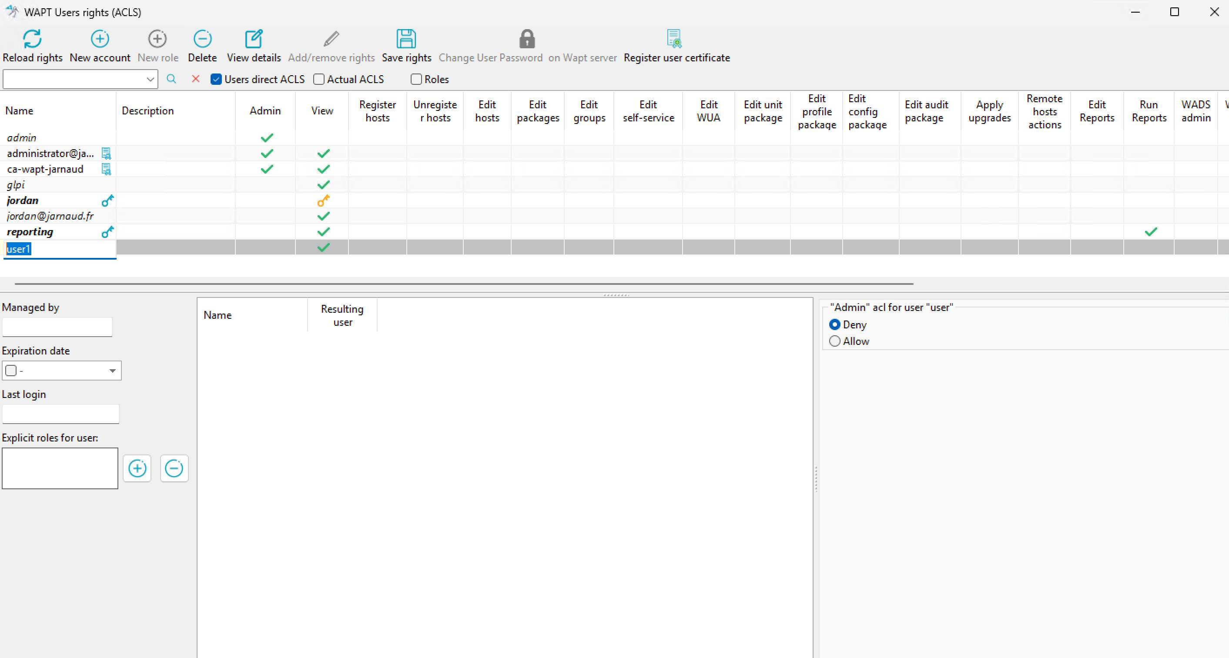Click the Admin checkmark for admin row

(x=267, y=138)
